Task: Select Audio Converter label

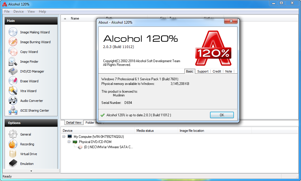Action: coord(32,101)
